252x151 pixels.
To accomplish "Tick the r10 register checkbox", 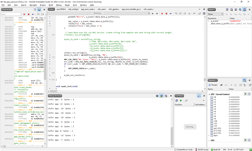I will tap(212, 121).
